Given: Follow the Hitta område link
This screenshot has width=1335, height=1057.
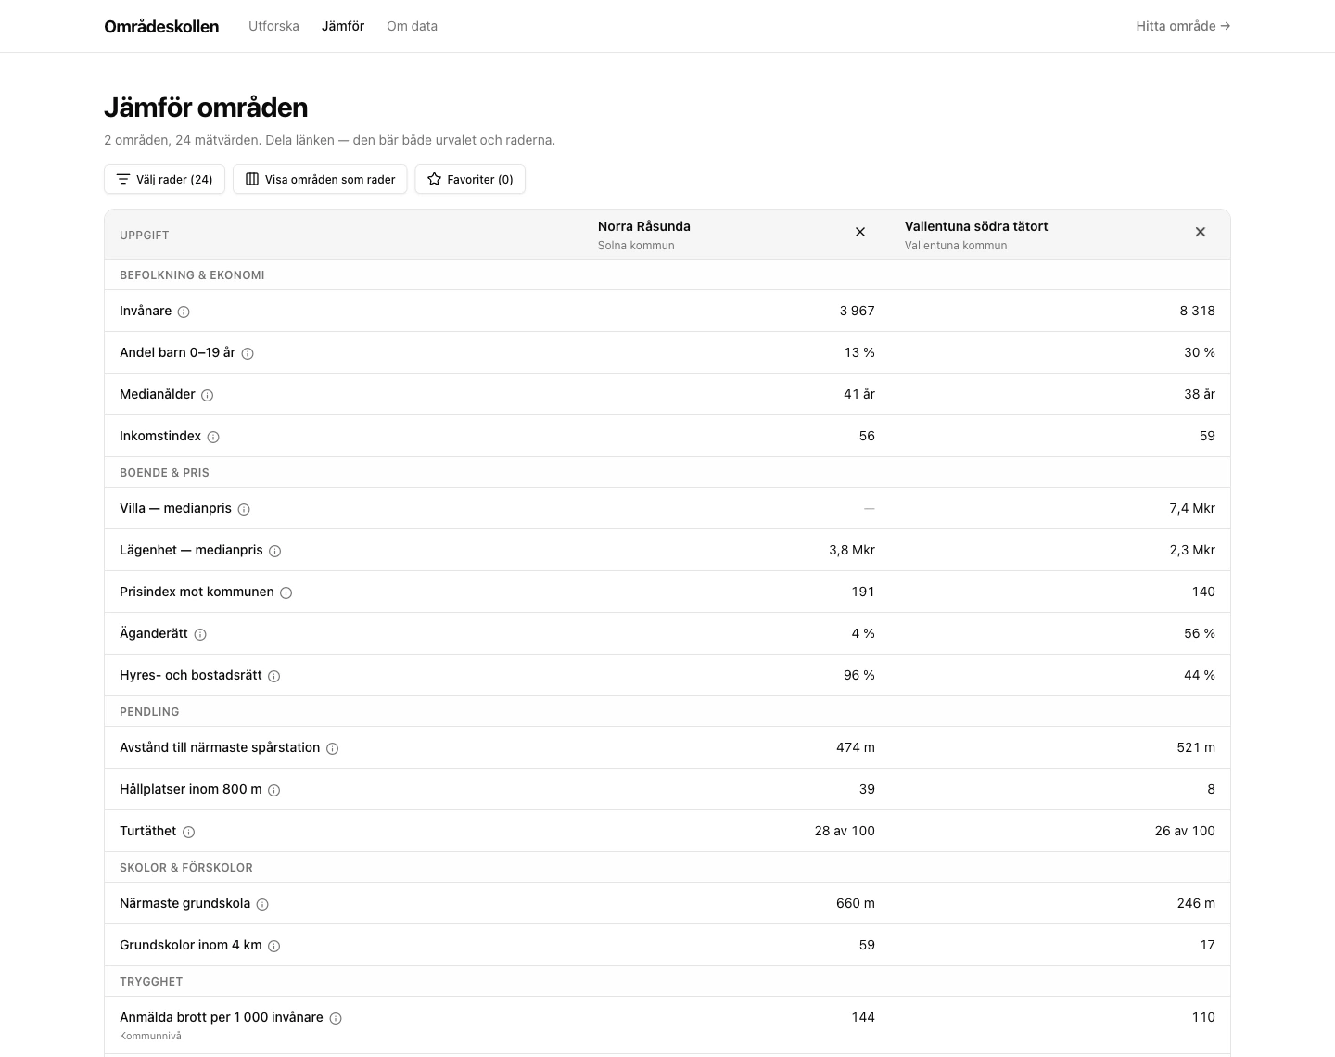Looking at the screenshot, I should (1183, 26).
